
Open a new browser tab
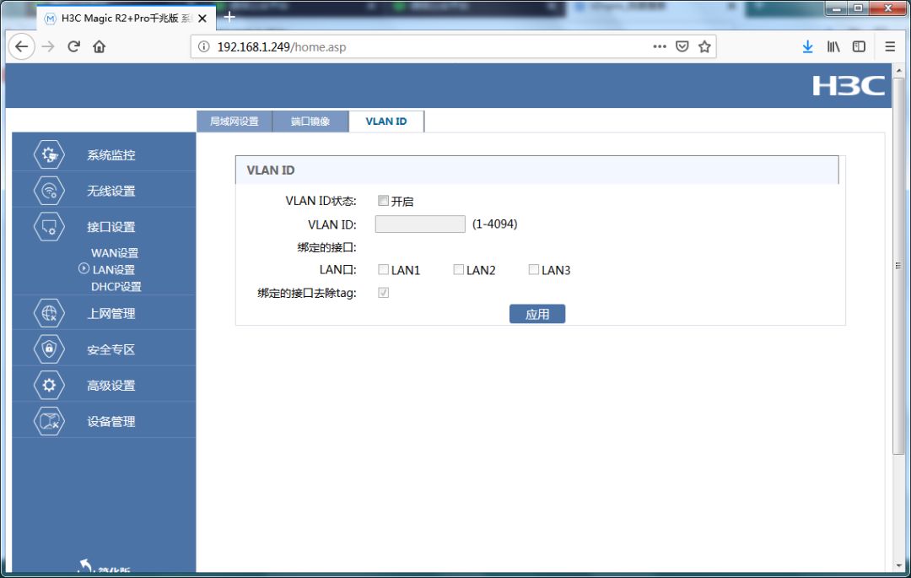pos(229,17)
